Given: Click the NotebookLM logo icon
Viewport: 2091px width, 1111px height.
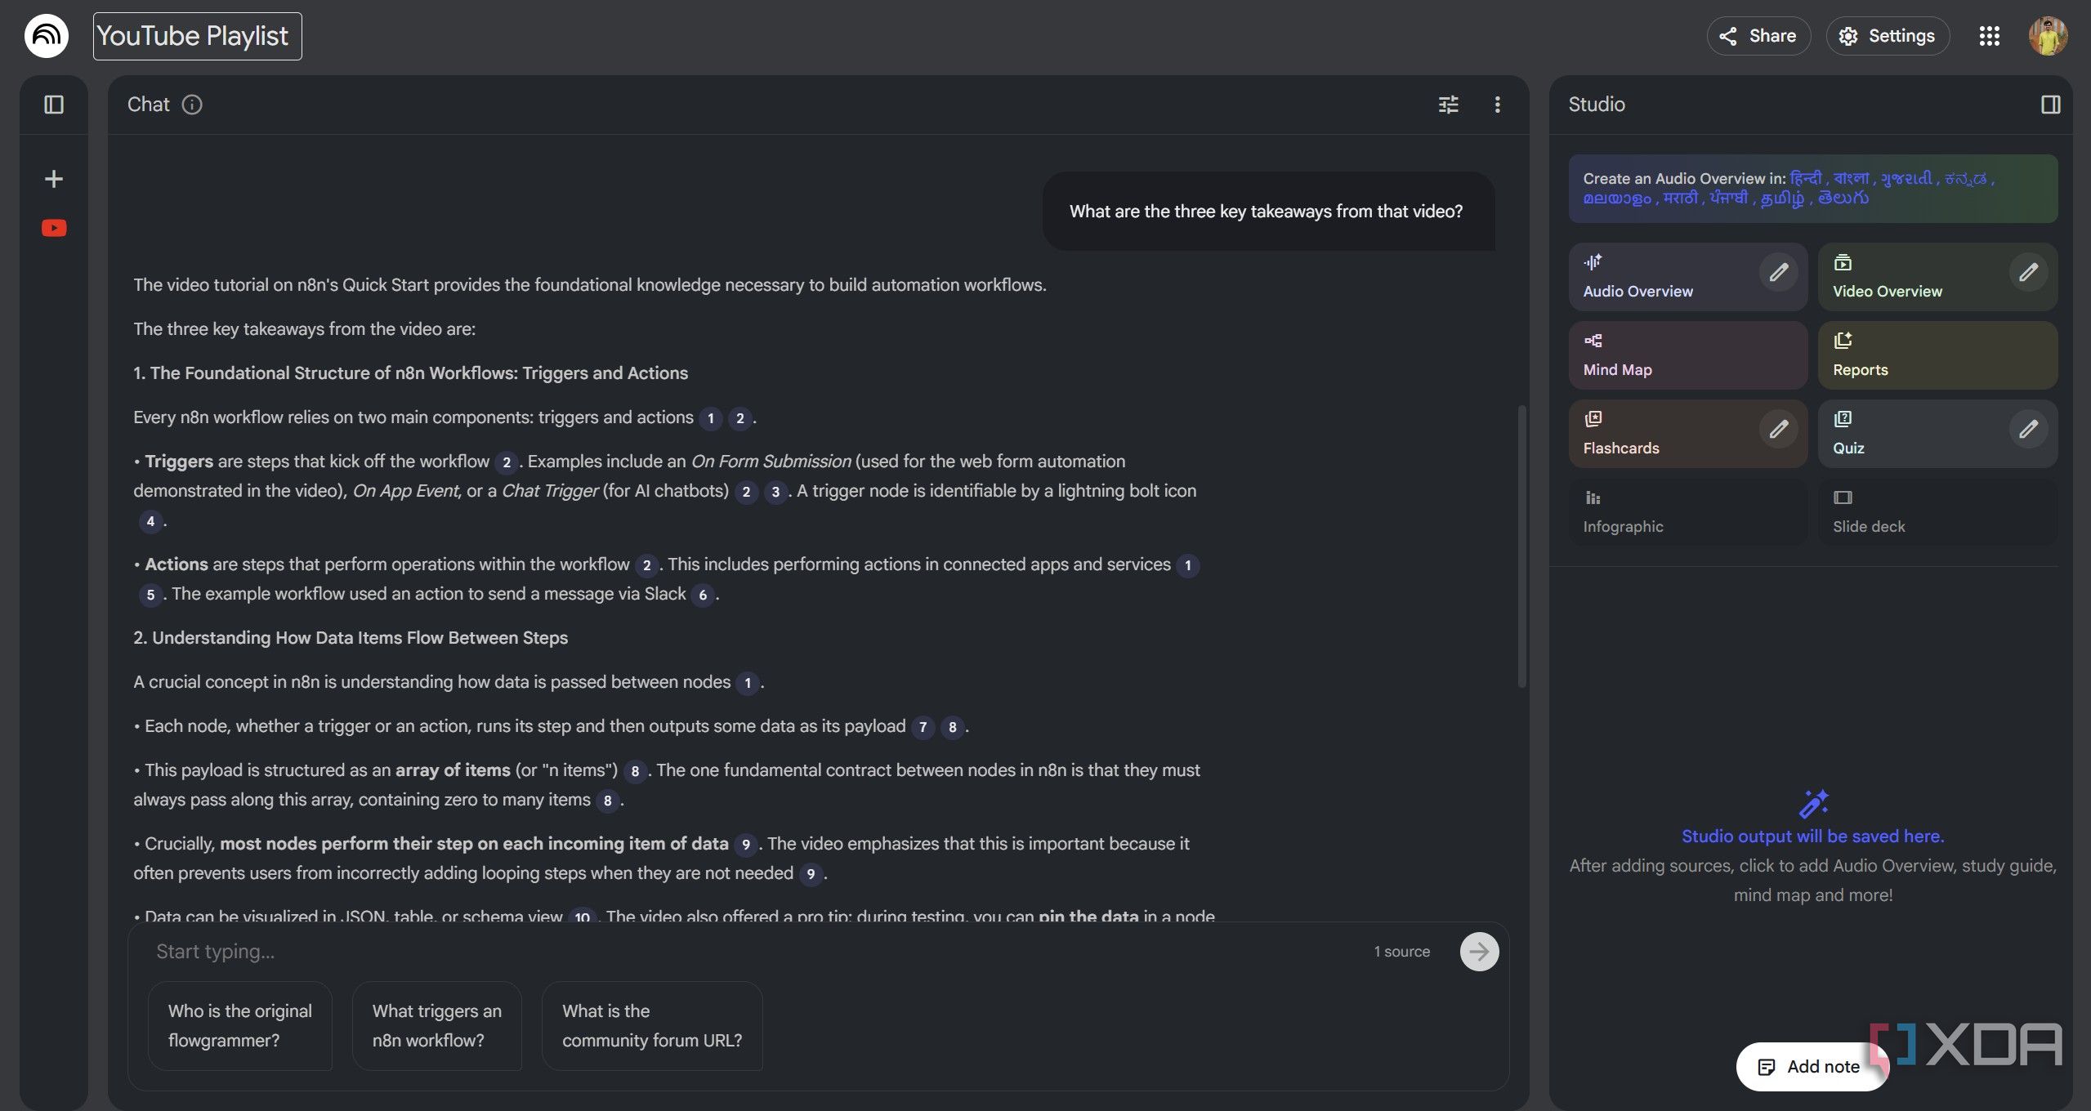Looking at the screenshot, I should click(x=46, y=36).
